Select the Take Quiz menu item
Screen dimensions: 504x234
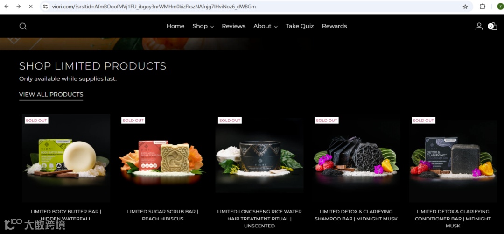click(x=300, y=26)
